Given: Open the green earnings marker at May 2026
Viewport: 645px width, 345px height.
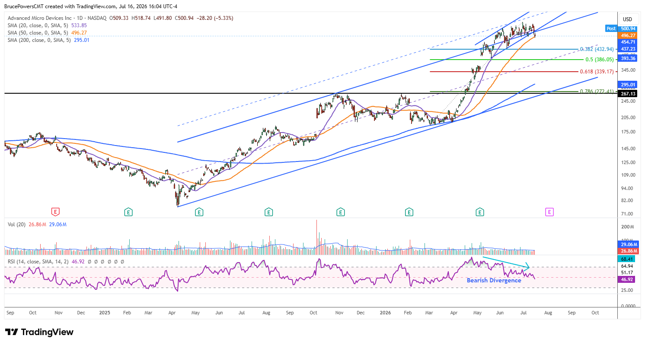Looking at the screenshot, I should tap(479, 212).
